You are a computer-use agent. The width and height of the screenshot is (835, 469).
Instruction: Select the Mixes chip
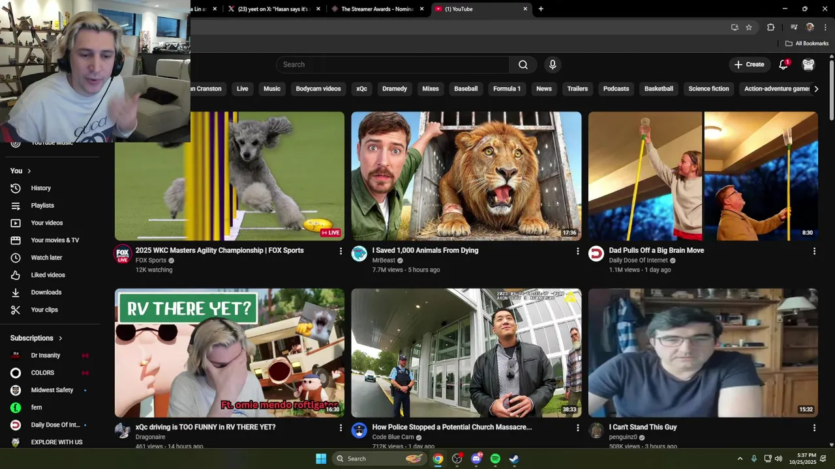coord(431,89)
